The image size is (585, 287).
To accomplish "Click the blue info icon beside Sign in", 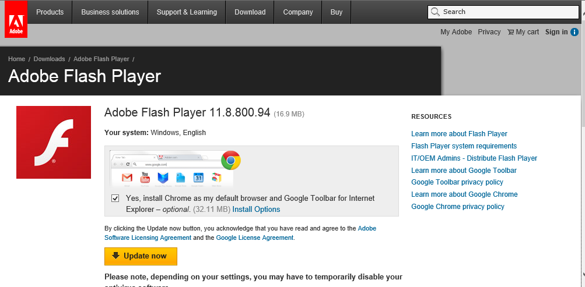I will click(575, 32).
